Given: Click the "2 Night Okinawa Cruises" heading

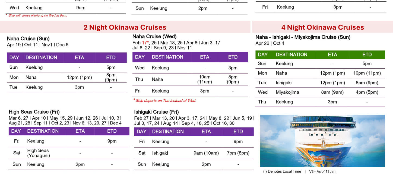Looking at the screenshot, I should click(125, 27).
